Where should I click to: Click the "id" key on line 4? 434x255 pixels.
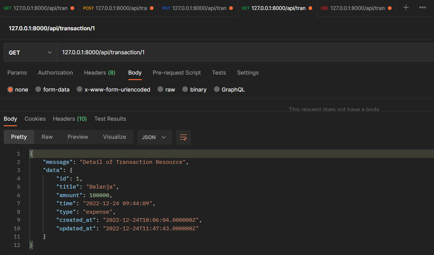click(x=63, y=179)
